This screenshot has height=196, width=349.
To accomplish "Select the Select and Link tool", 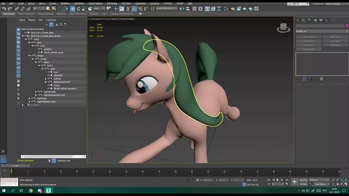I will coord(17,9).
